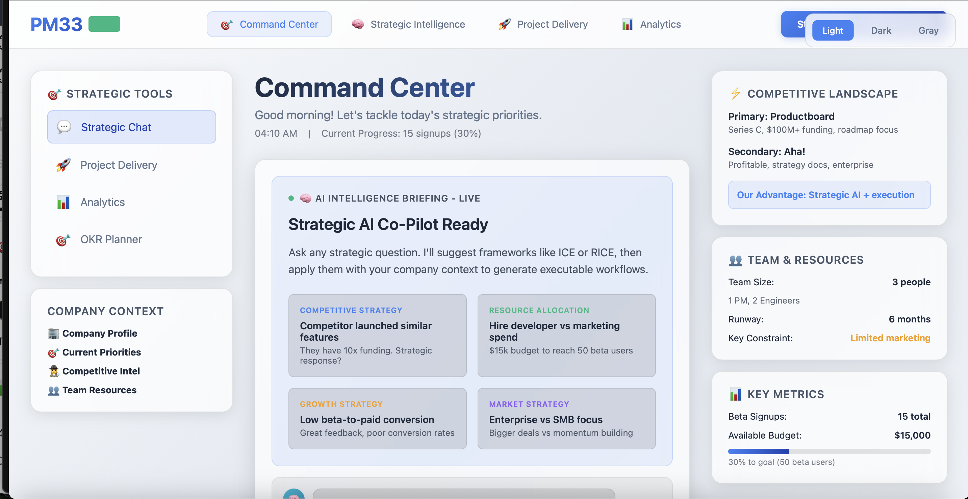This screenshot has width=968, height=499.
Task: Click the Our Advantage Strategic AI button
Action: pyautogui.click(x=829, y=195)
